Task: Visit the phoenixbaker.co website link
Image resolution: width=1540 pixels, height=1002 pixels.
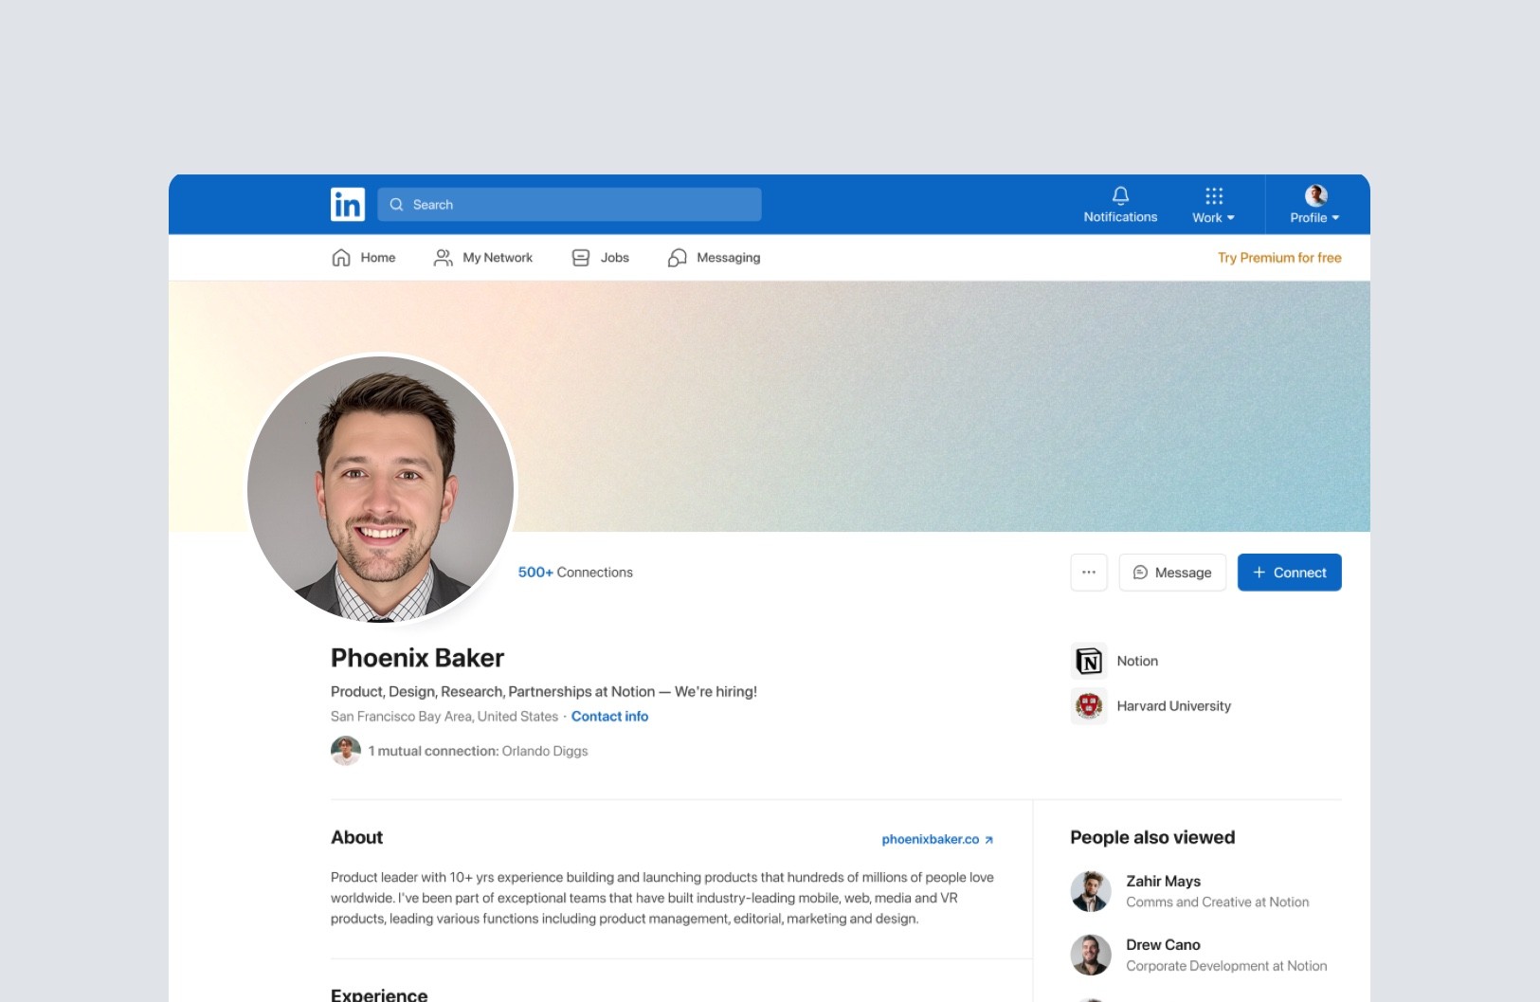Action: tap(931, 839)
